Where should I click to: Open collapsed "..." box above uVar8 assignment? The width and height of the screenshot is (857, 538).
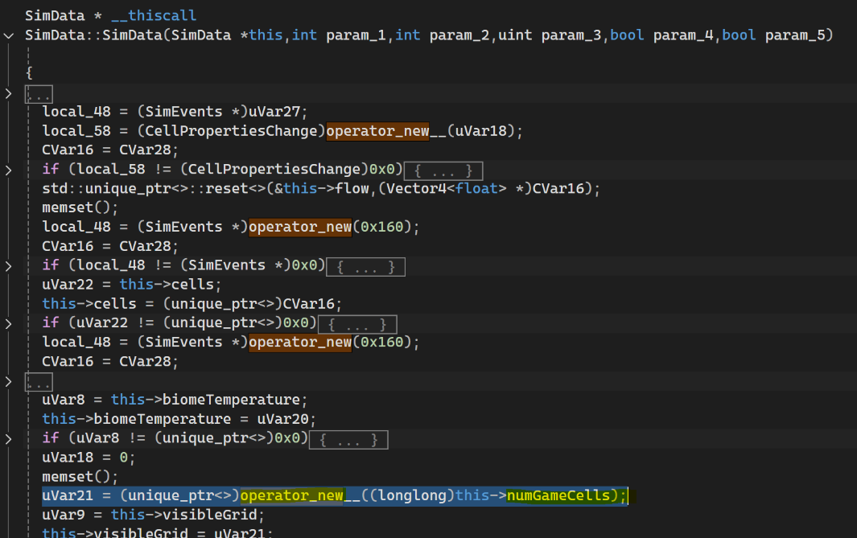(38, 380)
